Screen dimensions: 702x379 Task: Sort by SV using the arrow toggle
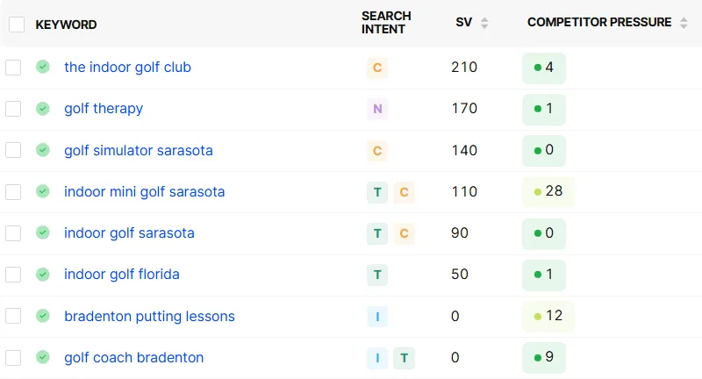[x=484, y=23]
